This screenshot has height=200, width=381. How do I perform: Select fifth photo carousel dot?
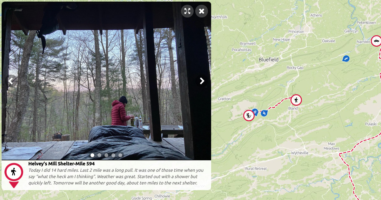pyautogui.click(x=120, y=155)
